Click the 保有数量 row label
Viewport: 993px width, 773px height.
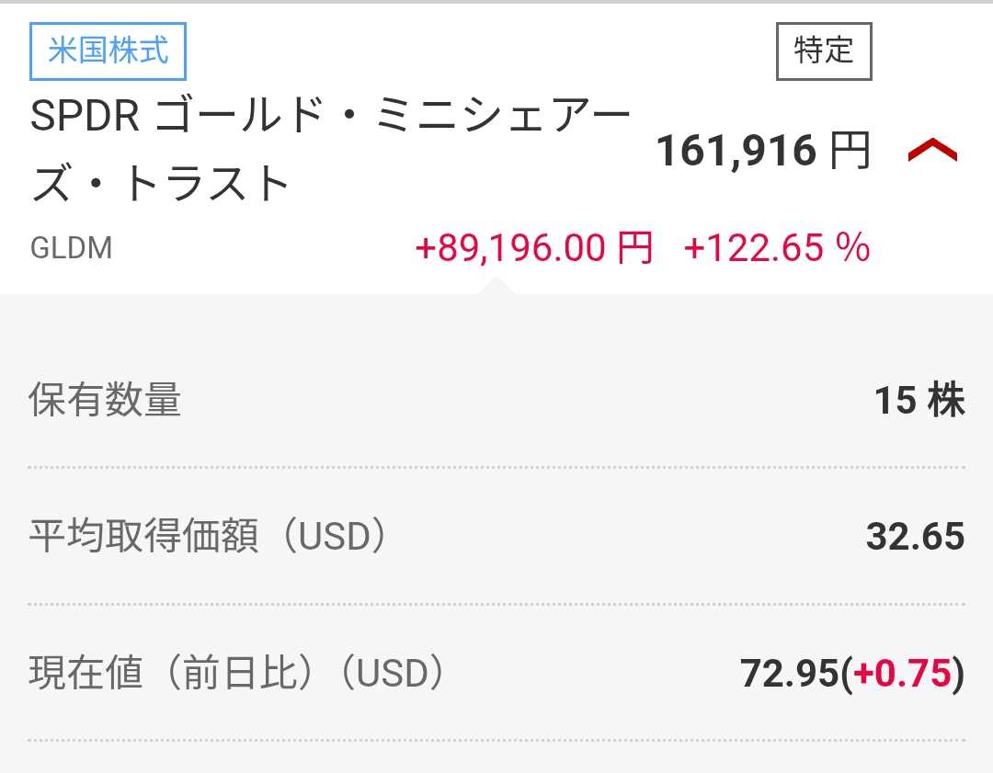coord(106,400)
